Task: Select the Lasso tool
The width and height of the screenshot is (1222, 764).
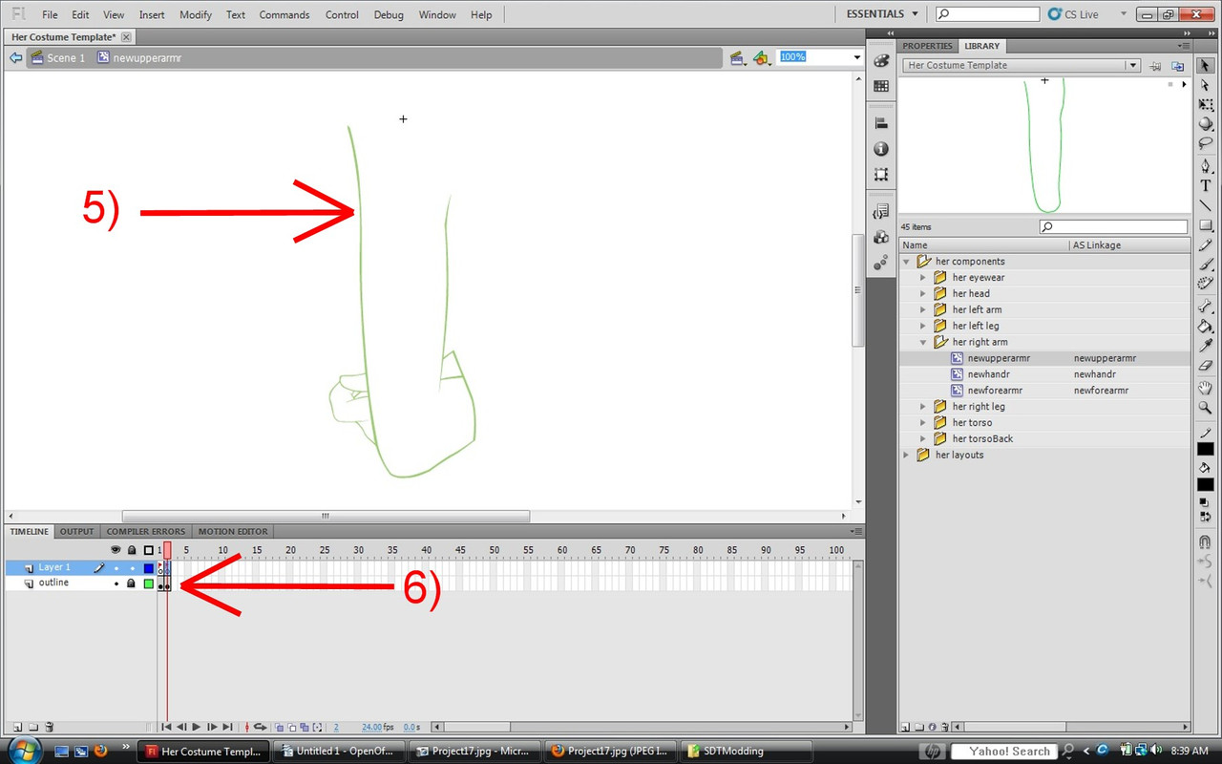Action: [x=1206, y=143]
